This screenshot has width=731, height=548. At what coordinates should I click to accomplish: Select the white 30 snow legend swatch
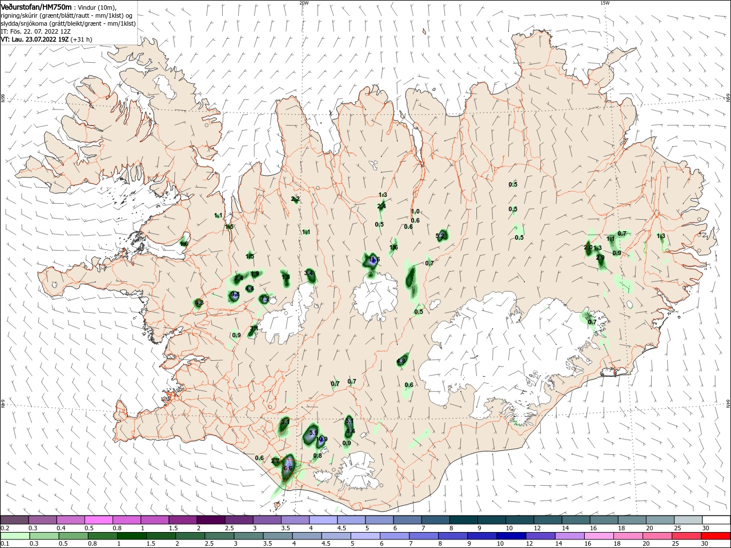(717, 520)
